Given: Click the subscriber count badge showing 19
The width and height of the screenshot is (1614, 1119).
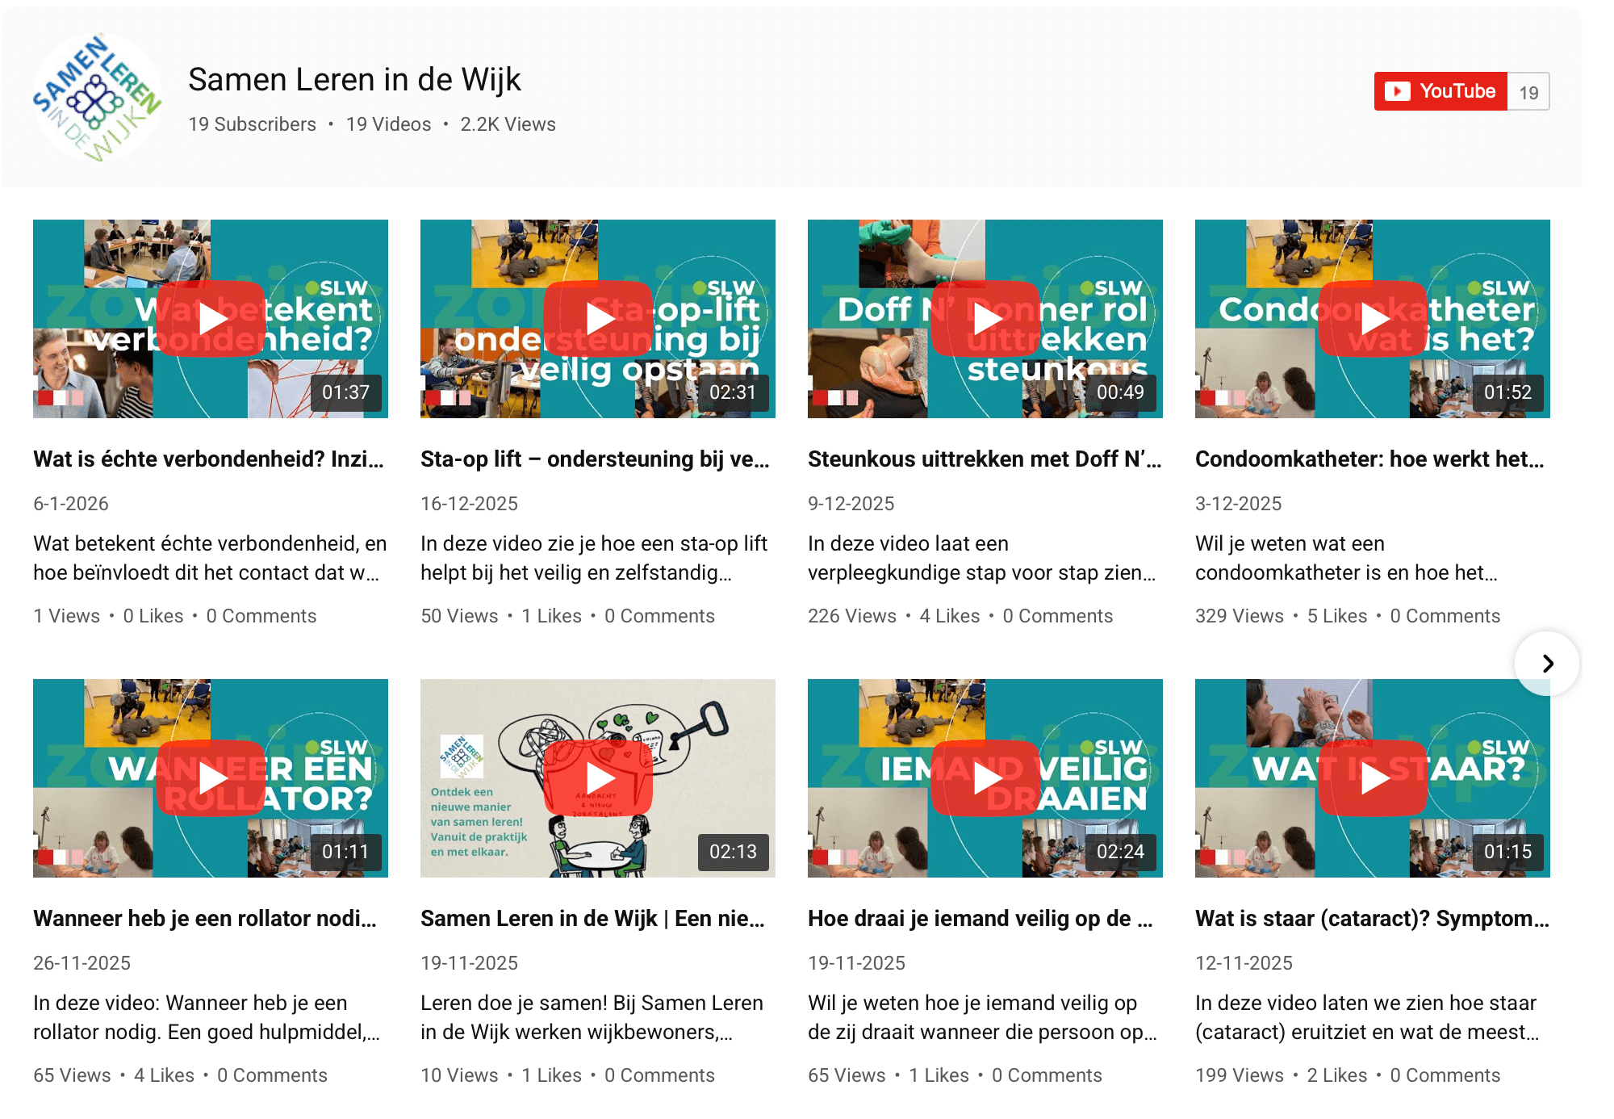Looking at the screenshot, I should (x=1528, y=92).
